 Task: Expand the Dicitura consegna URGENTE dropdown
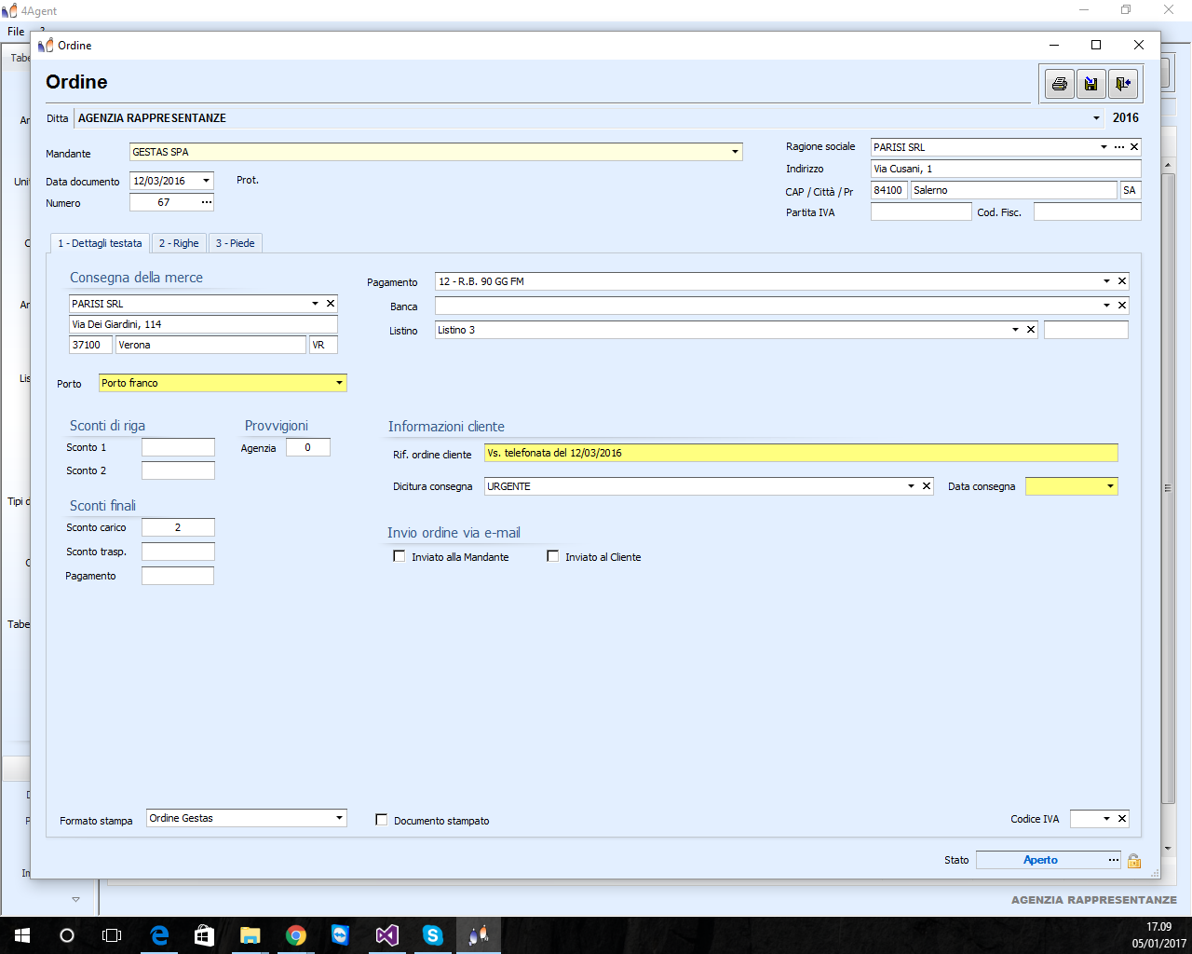click(x=911, y=486)
